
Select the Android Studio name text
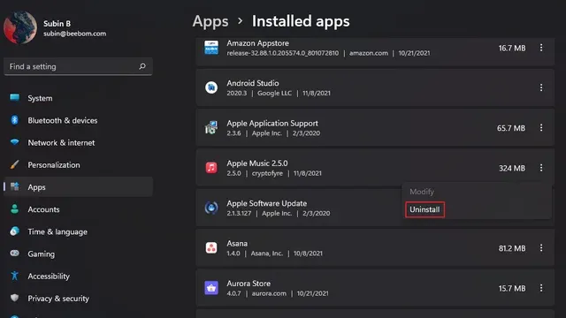253,83
